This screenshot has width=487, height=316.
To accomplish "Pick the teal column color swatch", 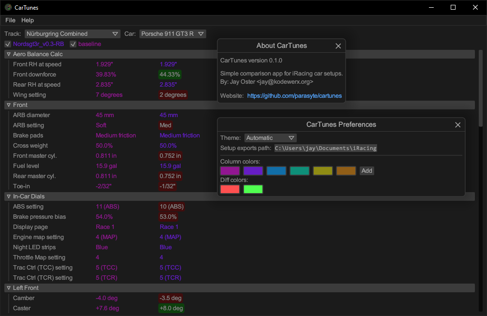I will click(x=299, y=171).
